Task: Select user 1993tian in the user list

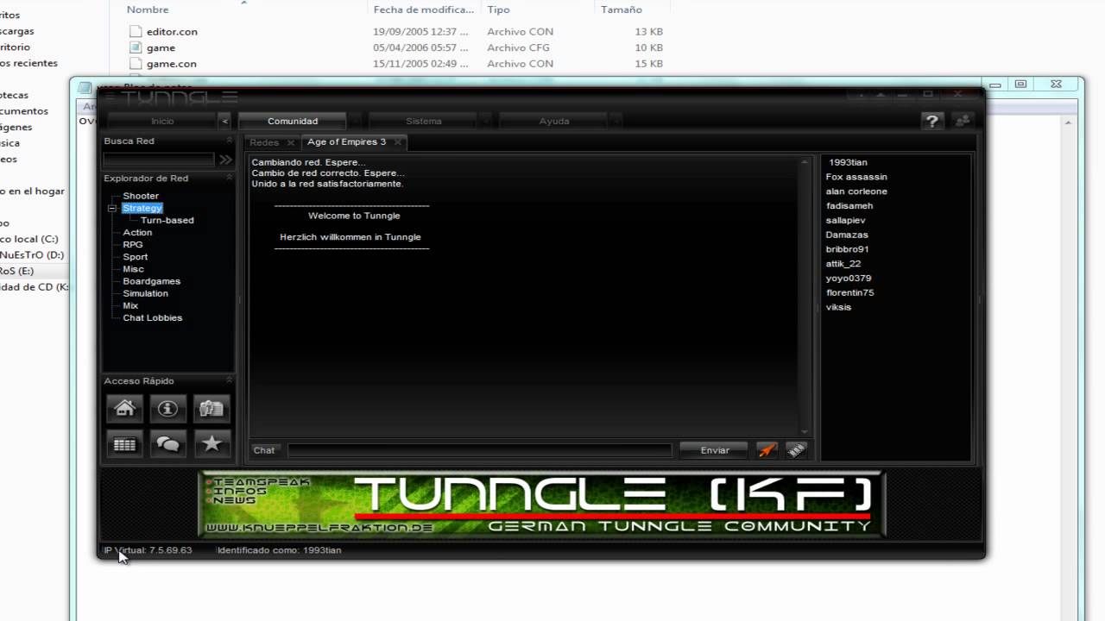Action: click(x=848, y=162)
